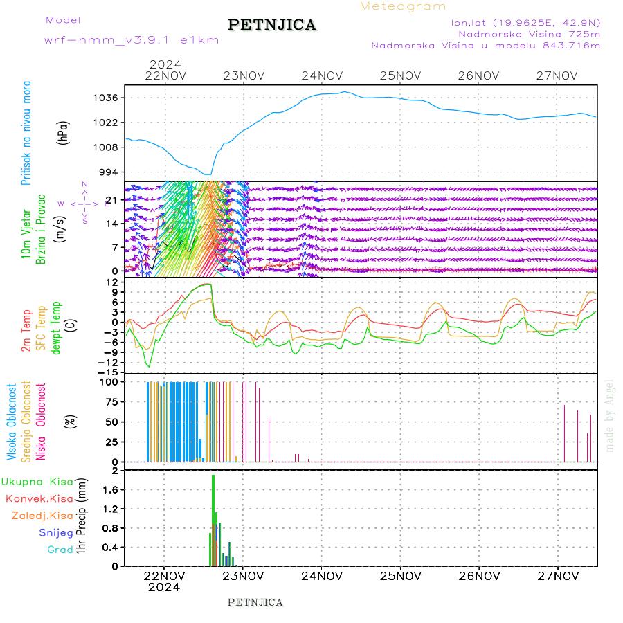Click the bottom axis '27NOV' label
The height and width of the screenshot is (623, 623).
[558, 576]
